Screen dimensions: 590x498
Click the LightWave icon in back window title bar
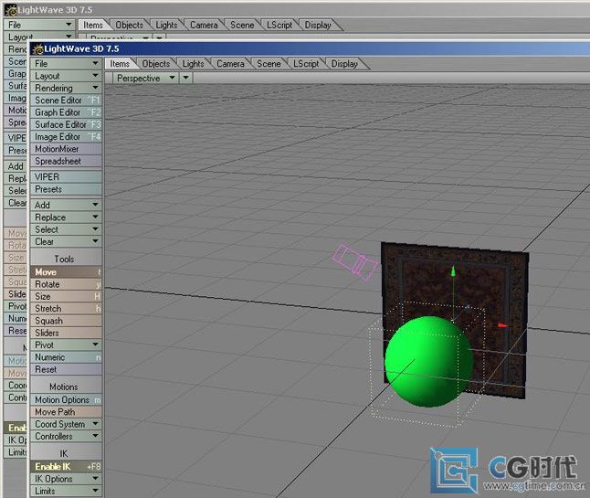[x=11, y=10]
